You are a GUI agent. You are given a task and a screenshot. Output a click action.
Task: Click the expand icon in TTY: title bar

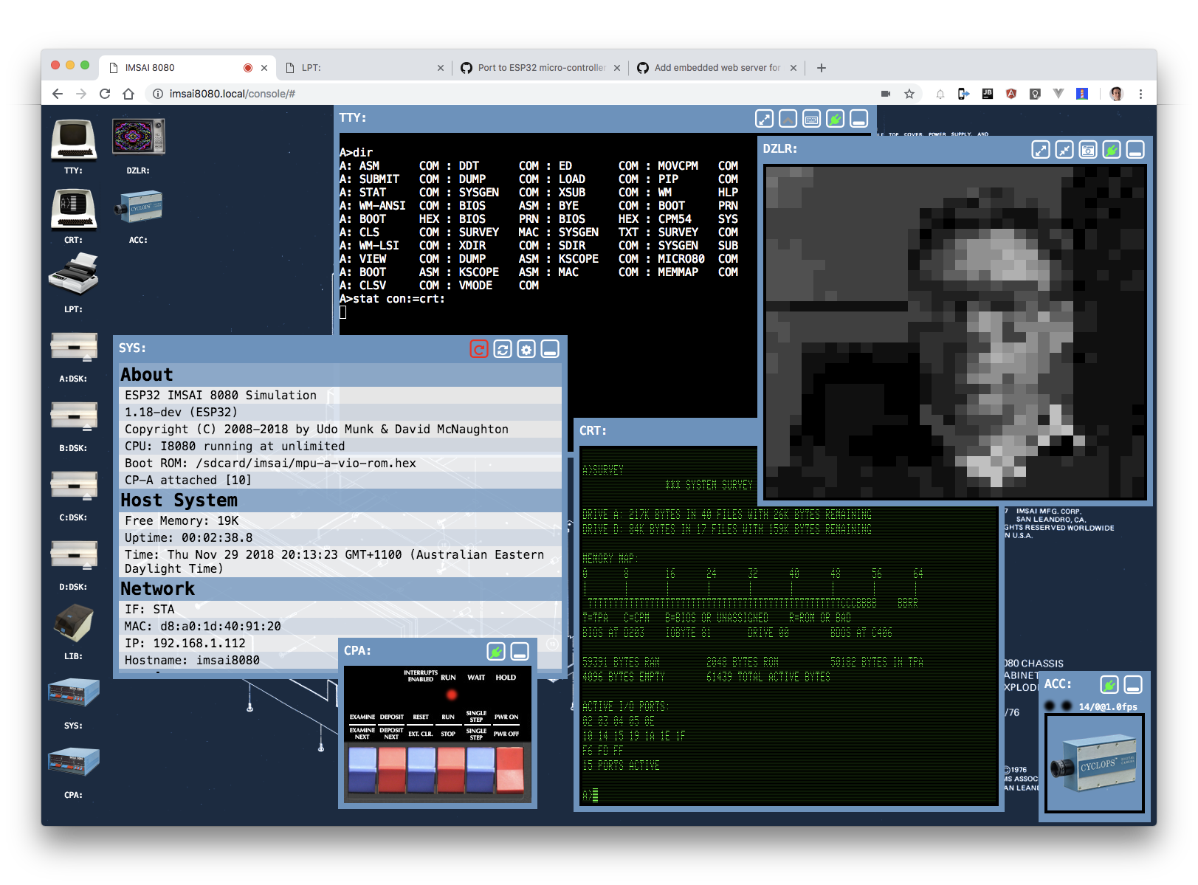tap(764, 119)
